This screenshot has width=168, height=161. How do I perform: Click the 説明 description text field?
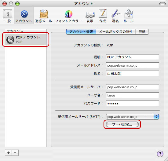coord(133,57)
